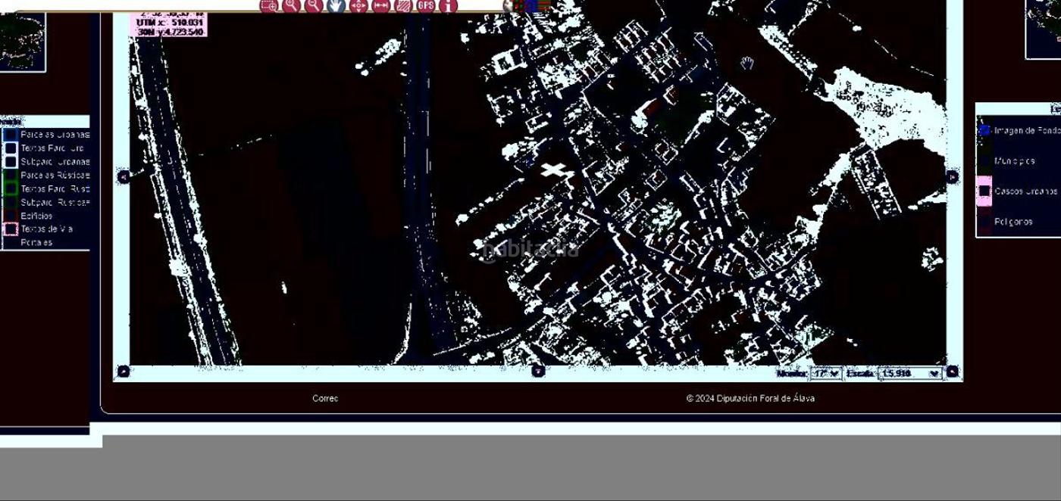Open the Monitor size dropdown

pyautogui.click(x=825, y=373)
